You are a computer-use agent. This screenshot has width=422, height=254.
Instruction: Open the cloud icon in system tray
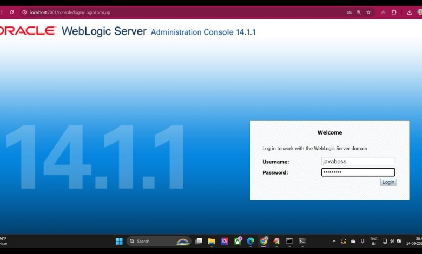click(353, 242)
